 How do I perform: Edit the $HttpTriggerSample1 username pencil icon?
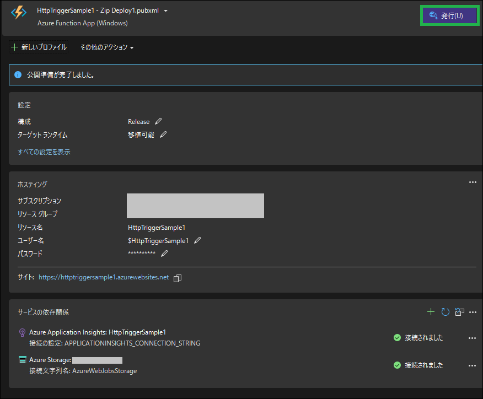click(x=197, y=240)
